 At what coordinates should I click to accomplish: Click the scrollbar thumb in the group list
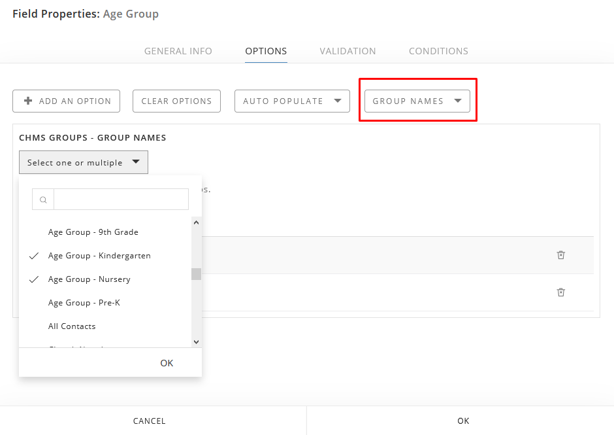(x=196, y=273)
